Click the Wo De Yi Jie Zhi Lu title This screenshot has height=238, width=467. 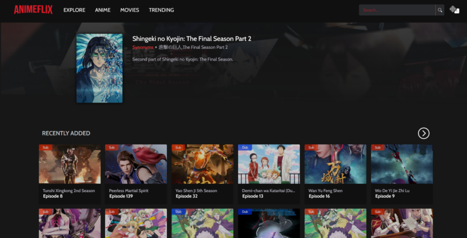(x=392, y=191)
